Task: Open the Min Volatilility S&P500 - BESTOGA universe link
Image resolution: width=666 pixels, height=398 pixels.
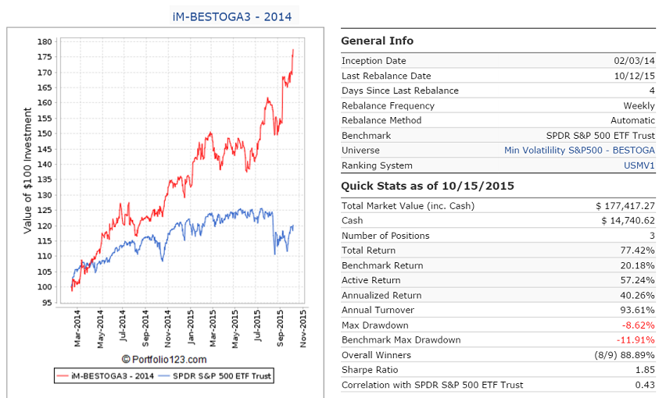Action: click(579, 151)
